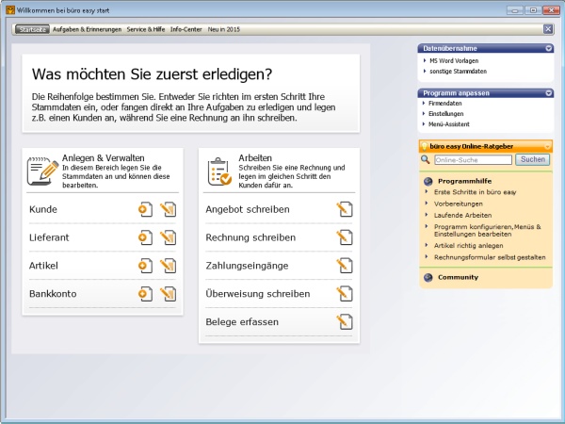The height and width of the screenshot is (424, 565).
Task: Open the Service & Hilfe tab
Action: click(146, 29)
